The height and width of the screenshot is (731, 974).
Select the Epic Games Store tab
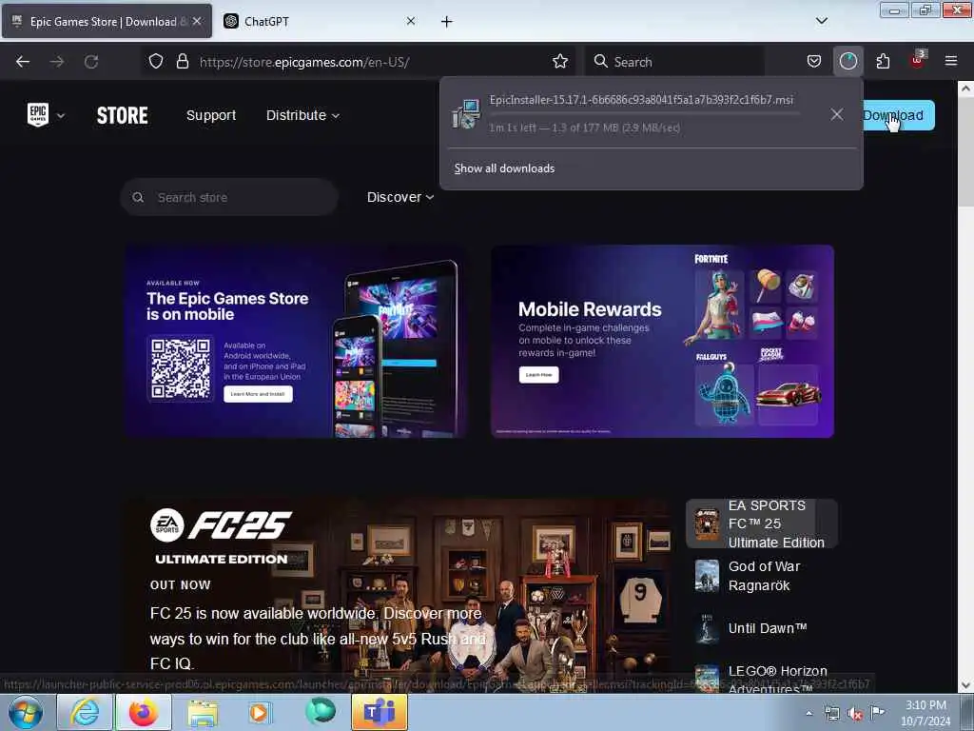click(107, 21)
